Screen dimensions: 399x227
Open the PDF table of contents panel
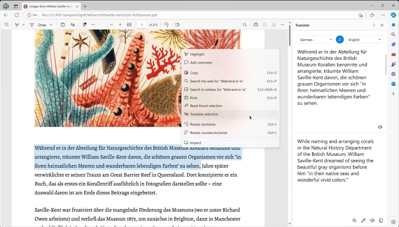coord(6,25)
